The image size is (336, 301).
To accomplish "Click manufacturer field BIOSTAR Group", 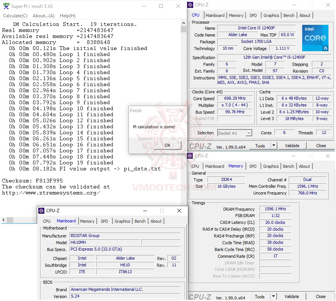I will [x=125, y=236].
